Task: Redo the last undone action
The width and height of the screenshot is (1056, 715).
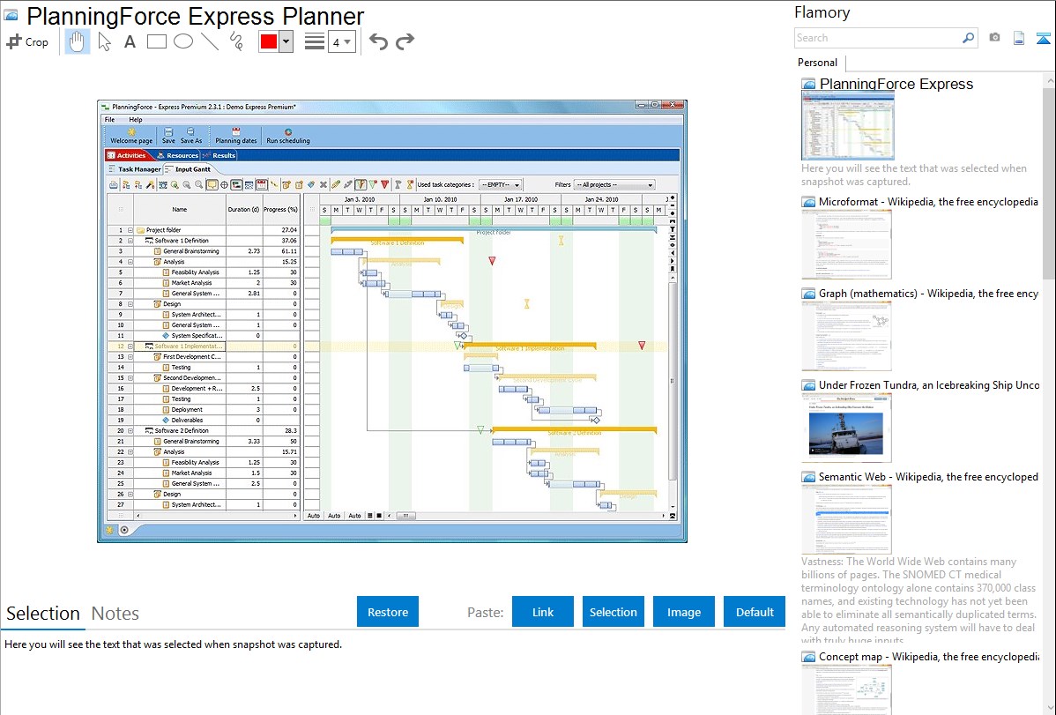Action: (405, 41)
